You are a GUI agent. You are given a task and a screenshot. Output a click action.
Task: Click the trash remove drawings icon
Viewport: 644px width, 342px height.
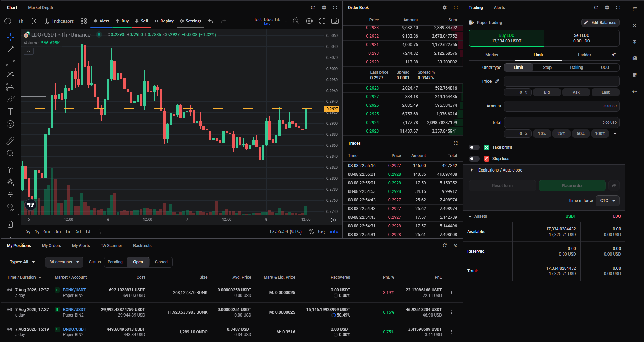coord(10,224)
